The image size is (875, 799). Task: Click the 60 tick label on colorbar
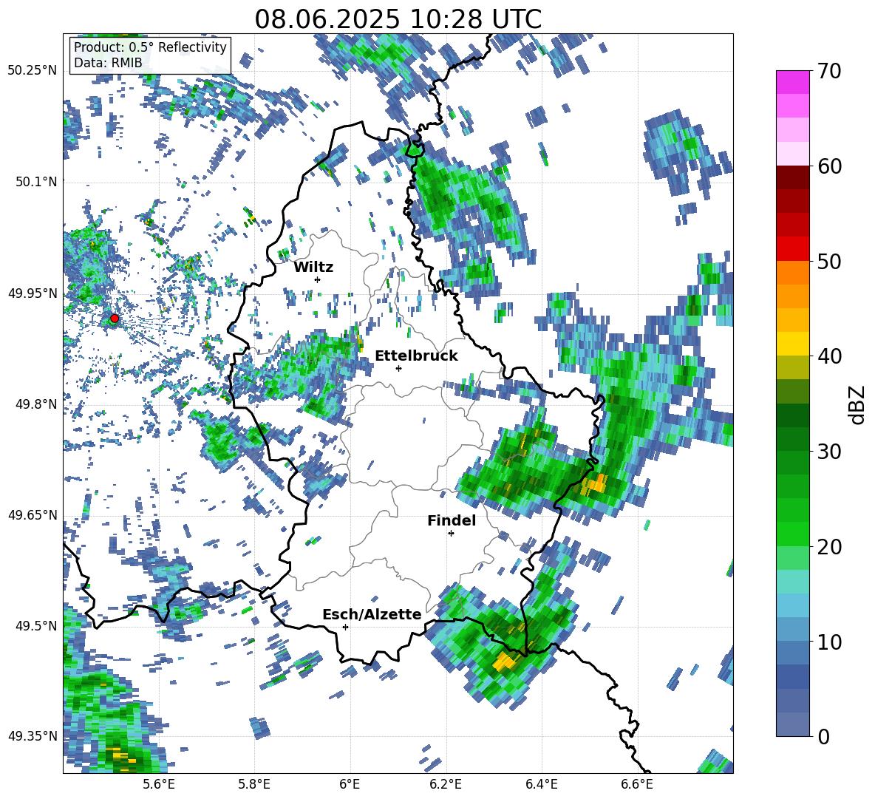828,166
